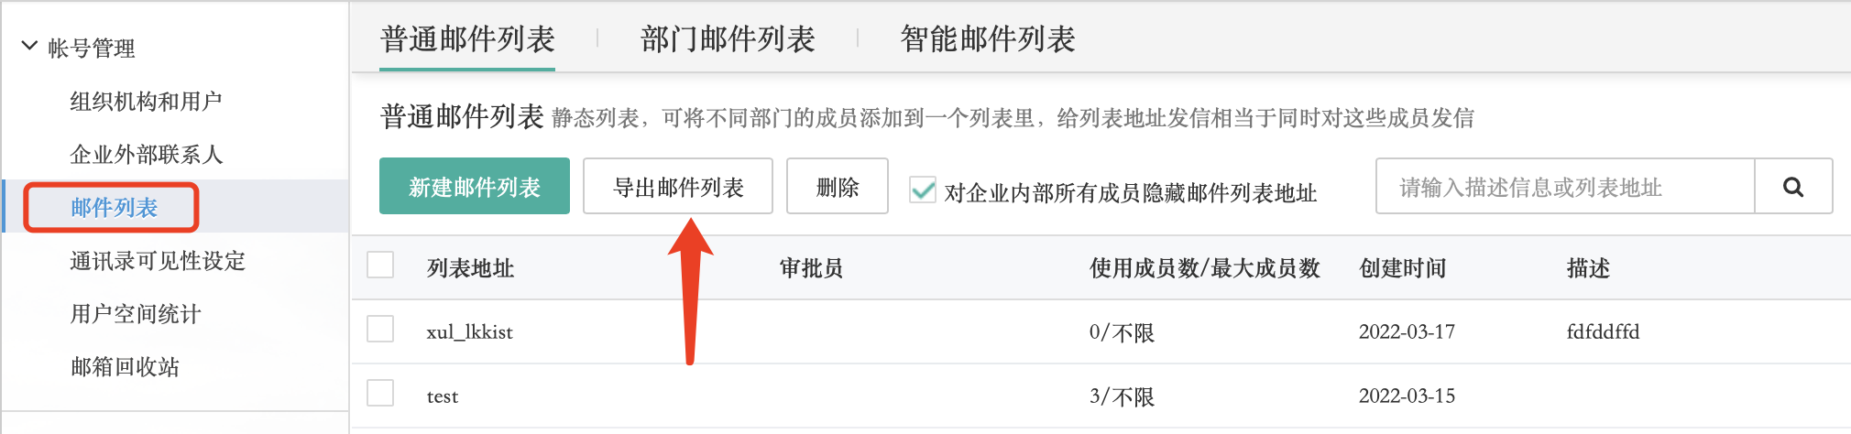Tick the test row checkbox

pyautogui.click(x=380, y=394)
